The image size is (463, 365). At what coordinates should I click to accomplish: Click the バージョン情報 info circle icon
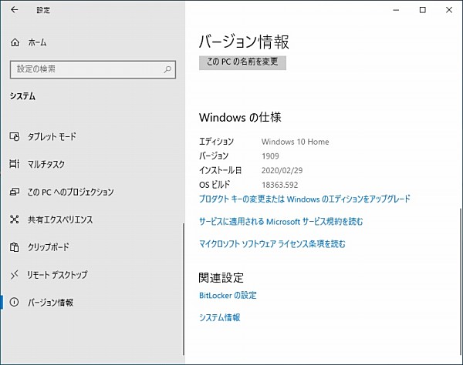pos(14,302)
